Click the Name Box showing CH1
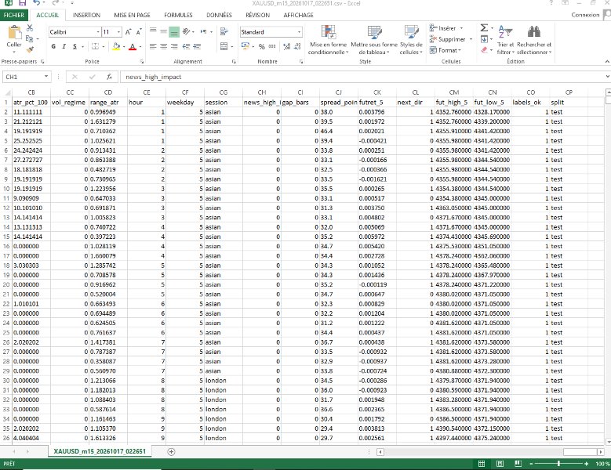 click(24, 77)
